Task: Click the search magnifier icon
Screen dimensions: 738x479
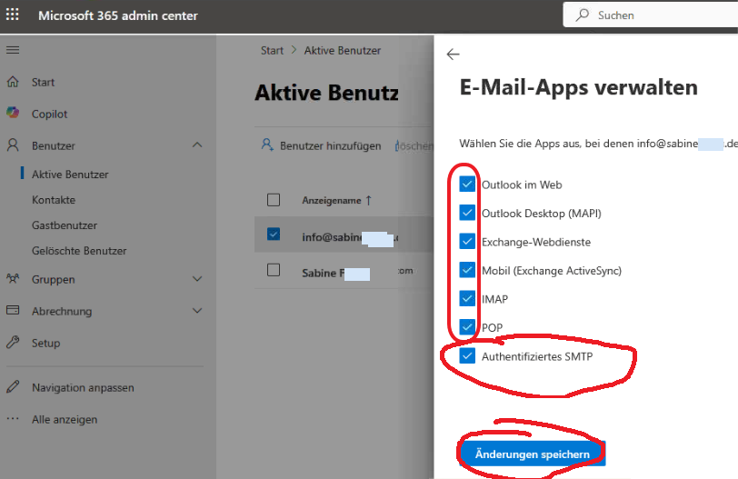Action: tap(583, 15)
